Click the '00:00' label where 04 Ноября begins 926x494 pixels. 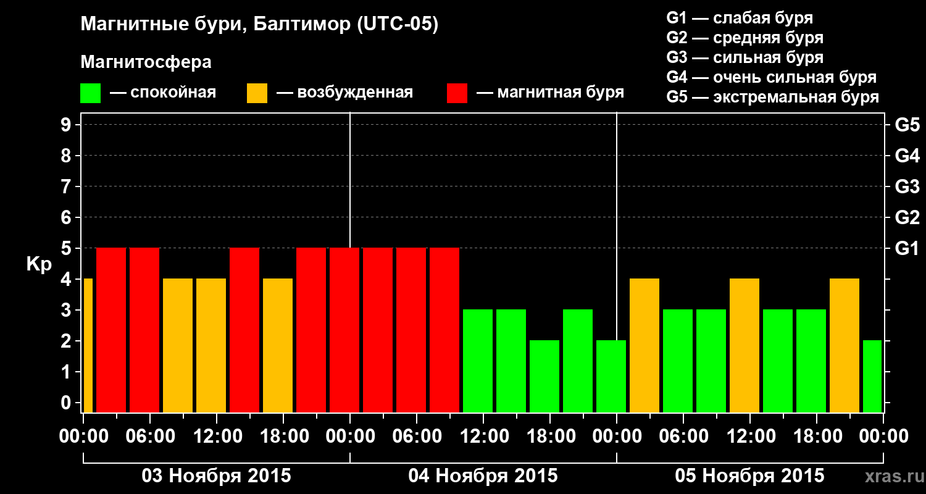pos(350,437)
